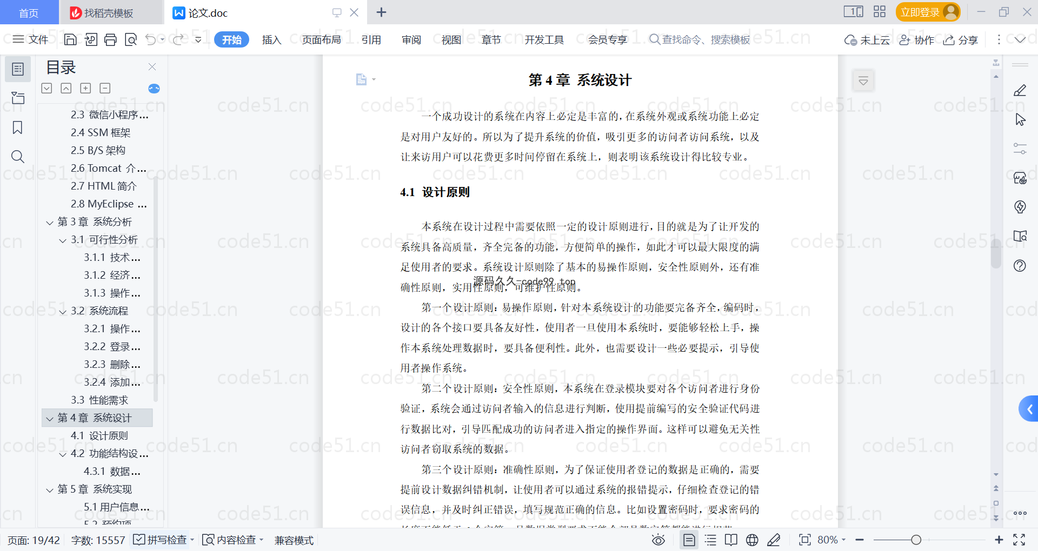
Task: Click the smart outline blue icon
Action: click(x=154, y=89)
